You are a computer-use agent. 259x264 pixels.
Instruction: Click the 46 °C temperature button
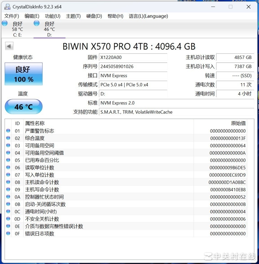(24, 107)
